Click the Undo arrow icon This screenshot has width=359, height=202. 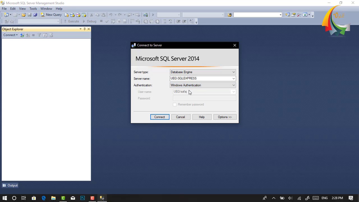(x=111, y=15)
